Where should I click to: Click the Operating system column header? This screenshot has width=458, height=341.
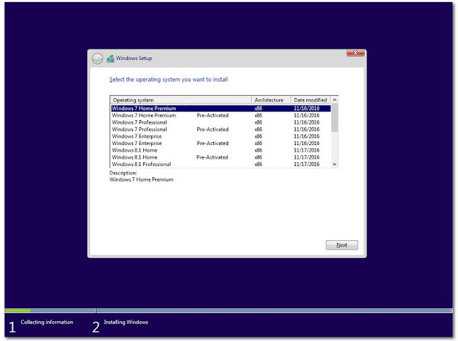181,100
